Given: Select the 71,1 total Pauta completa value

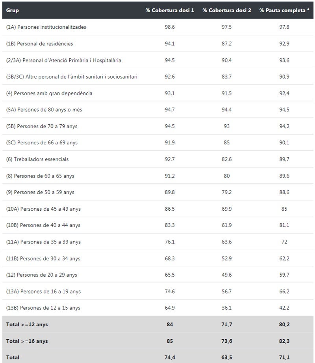Looking at the screenshot, I should 284,357.
